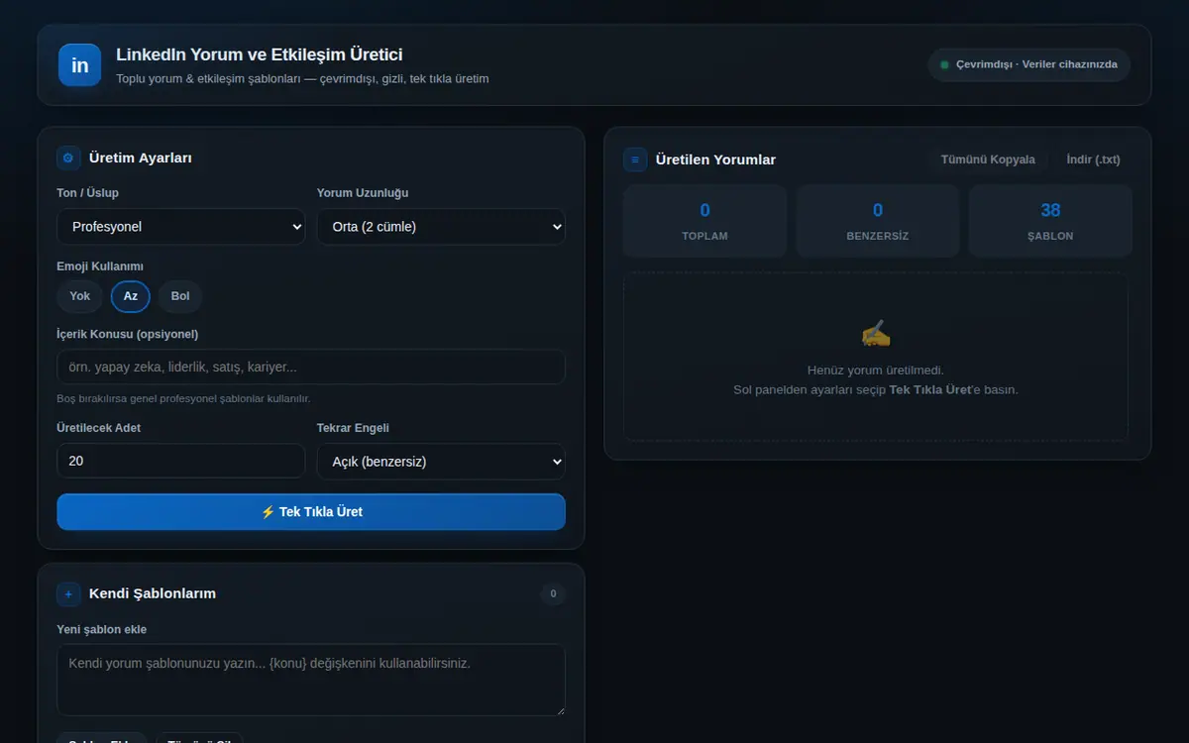Viewport: 1189px width, 743px height.
Task: Focus the İçerik Konusu topic field
Action: click(x=311, y=368)
